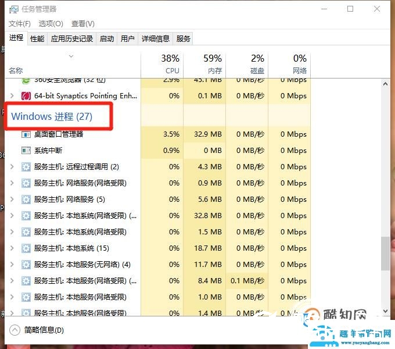
Task: Expand 服务主机: 本地系统(网络受限) with 1.5 MB
Action: point(12,232)
